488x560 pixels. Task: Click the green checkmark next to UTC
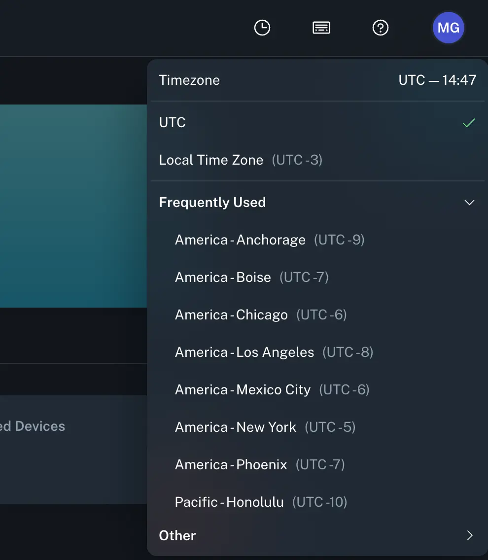click(x=469, y=122)
